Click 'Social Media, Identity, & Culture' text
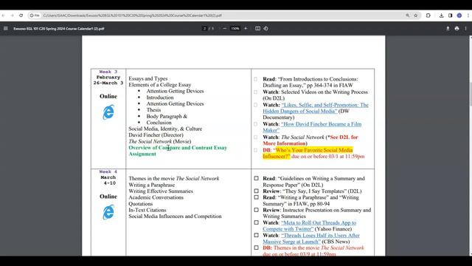 pyautogui.click(x=165, y=129)
